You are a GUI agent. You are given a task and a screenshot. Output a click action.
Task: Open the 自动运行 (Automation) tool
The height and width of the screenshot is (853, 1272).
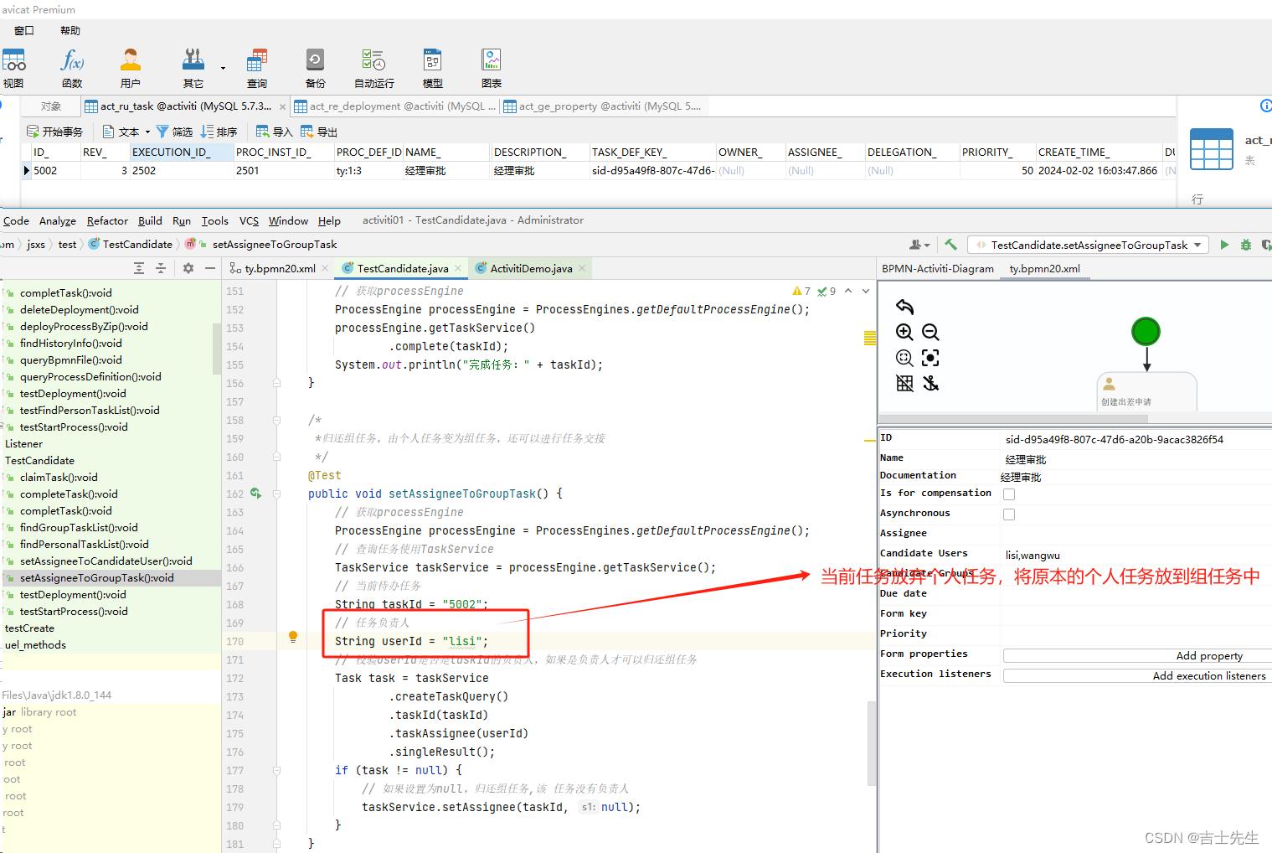(x=373, y=67)
